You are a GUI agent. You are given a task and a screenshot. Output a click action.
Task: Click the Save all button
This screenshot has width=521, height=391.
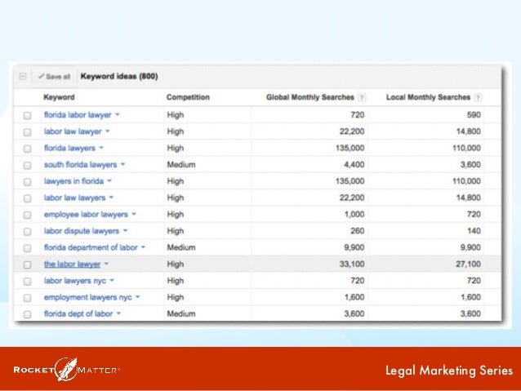[54, 77]
